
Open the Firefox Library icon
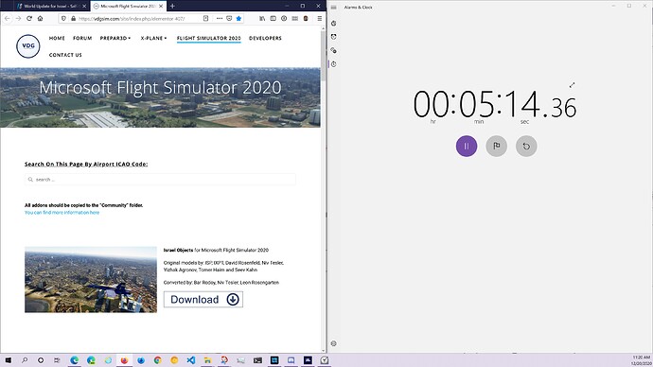click(262, 18)
